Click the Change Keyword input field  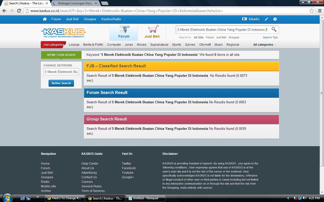click(x=61, y=72)
